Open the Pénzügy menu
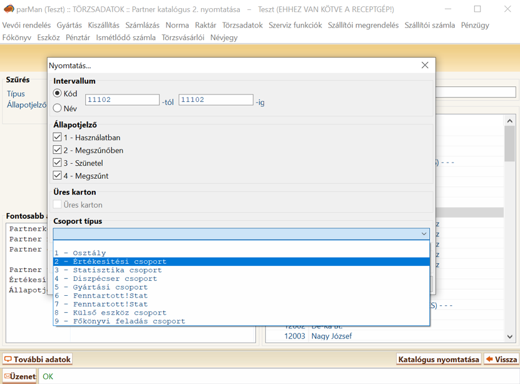Viewport: 520px width, 384px height. coord(475,25)
